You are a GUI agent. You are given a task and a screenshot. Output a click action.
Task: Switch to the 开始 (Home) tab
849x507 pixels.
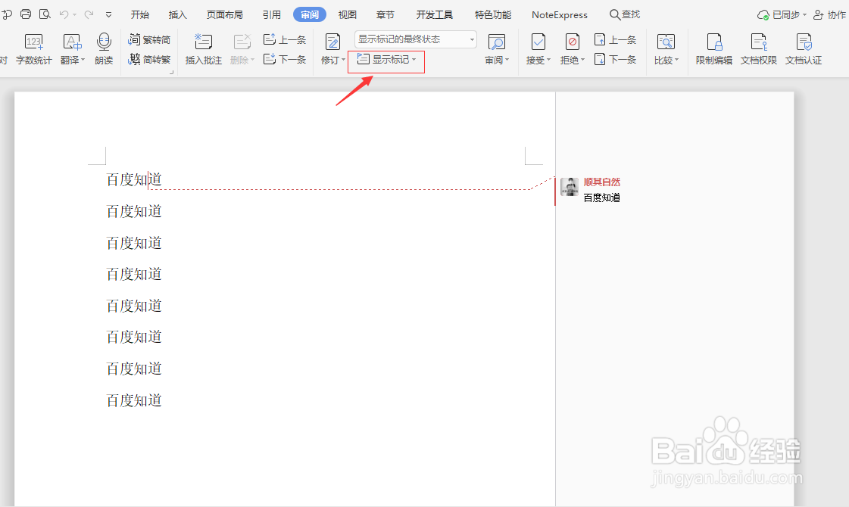coord(139,14)
